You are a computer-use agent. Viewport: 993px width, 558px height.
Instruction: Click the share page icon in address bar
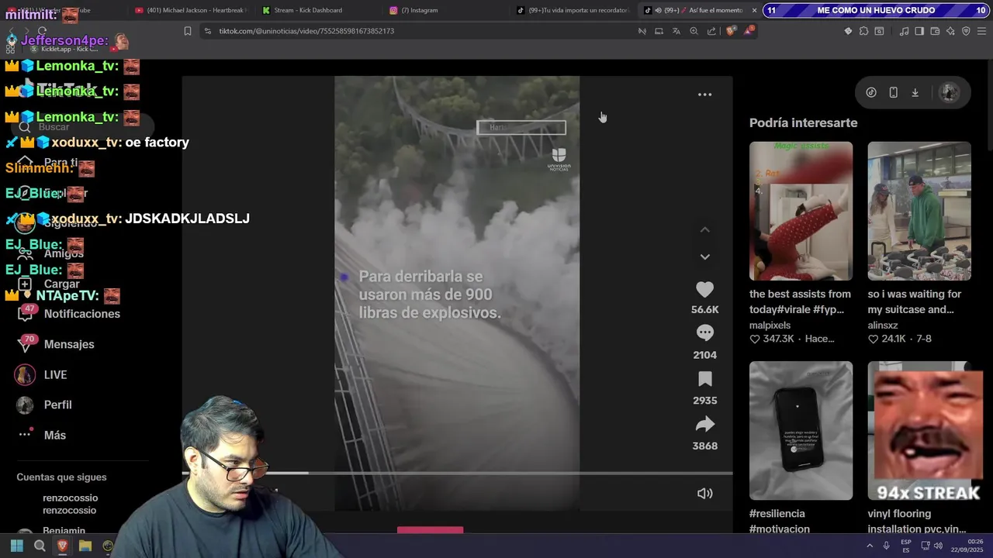coord(711,31)
